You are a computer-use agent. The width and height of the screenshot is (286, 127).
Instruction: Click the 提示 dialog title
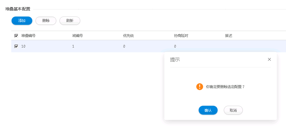tap(175, 60)
